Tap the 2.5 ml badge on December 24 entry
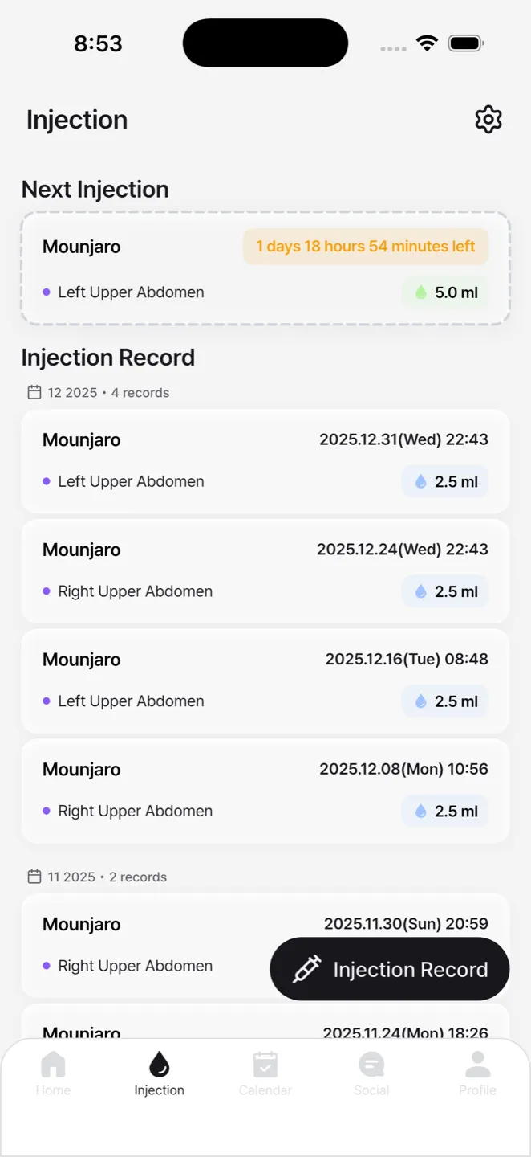 point(444,591)
